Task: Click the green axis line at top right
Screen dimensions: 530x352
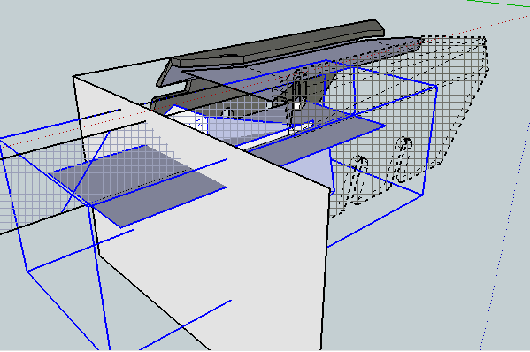Action: [x=498, y=4]
